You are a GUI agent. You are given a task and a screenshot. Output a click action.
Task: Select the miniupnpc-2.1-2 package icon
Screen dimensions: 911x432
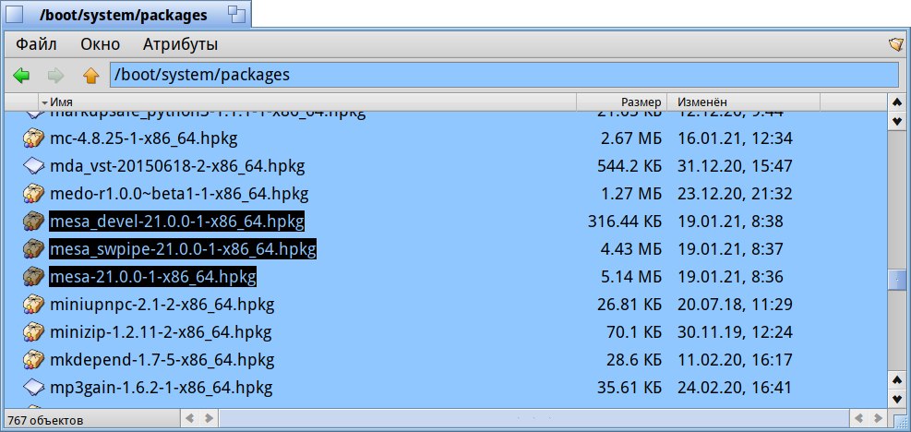(34, 304)
